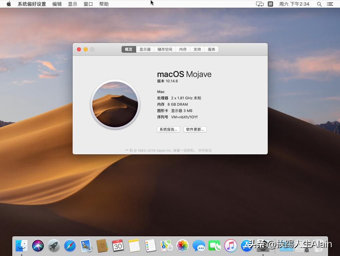Select the 储存空间 tab
This screenshot has width=340, height=256.
(165, 49)
